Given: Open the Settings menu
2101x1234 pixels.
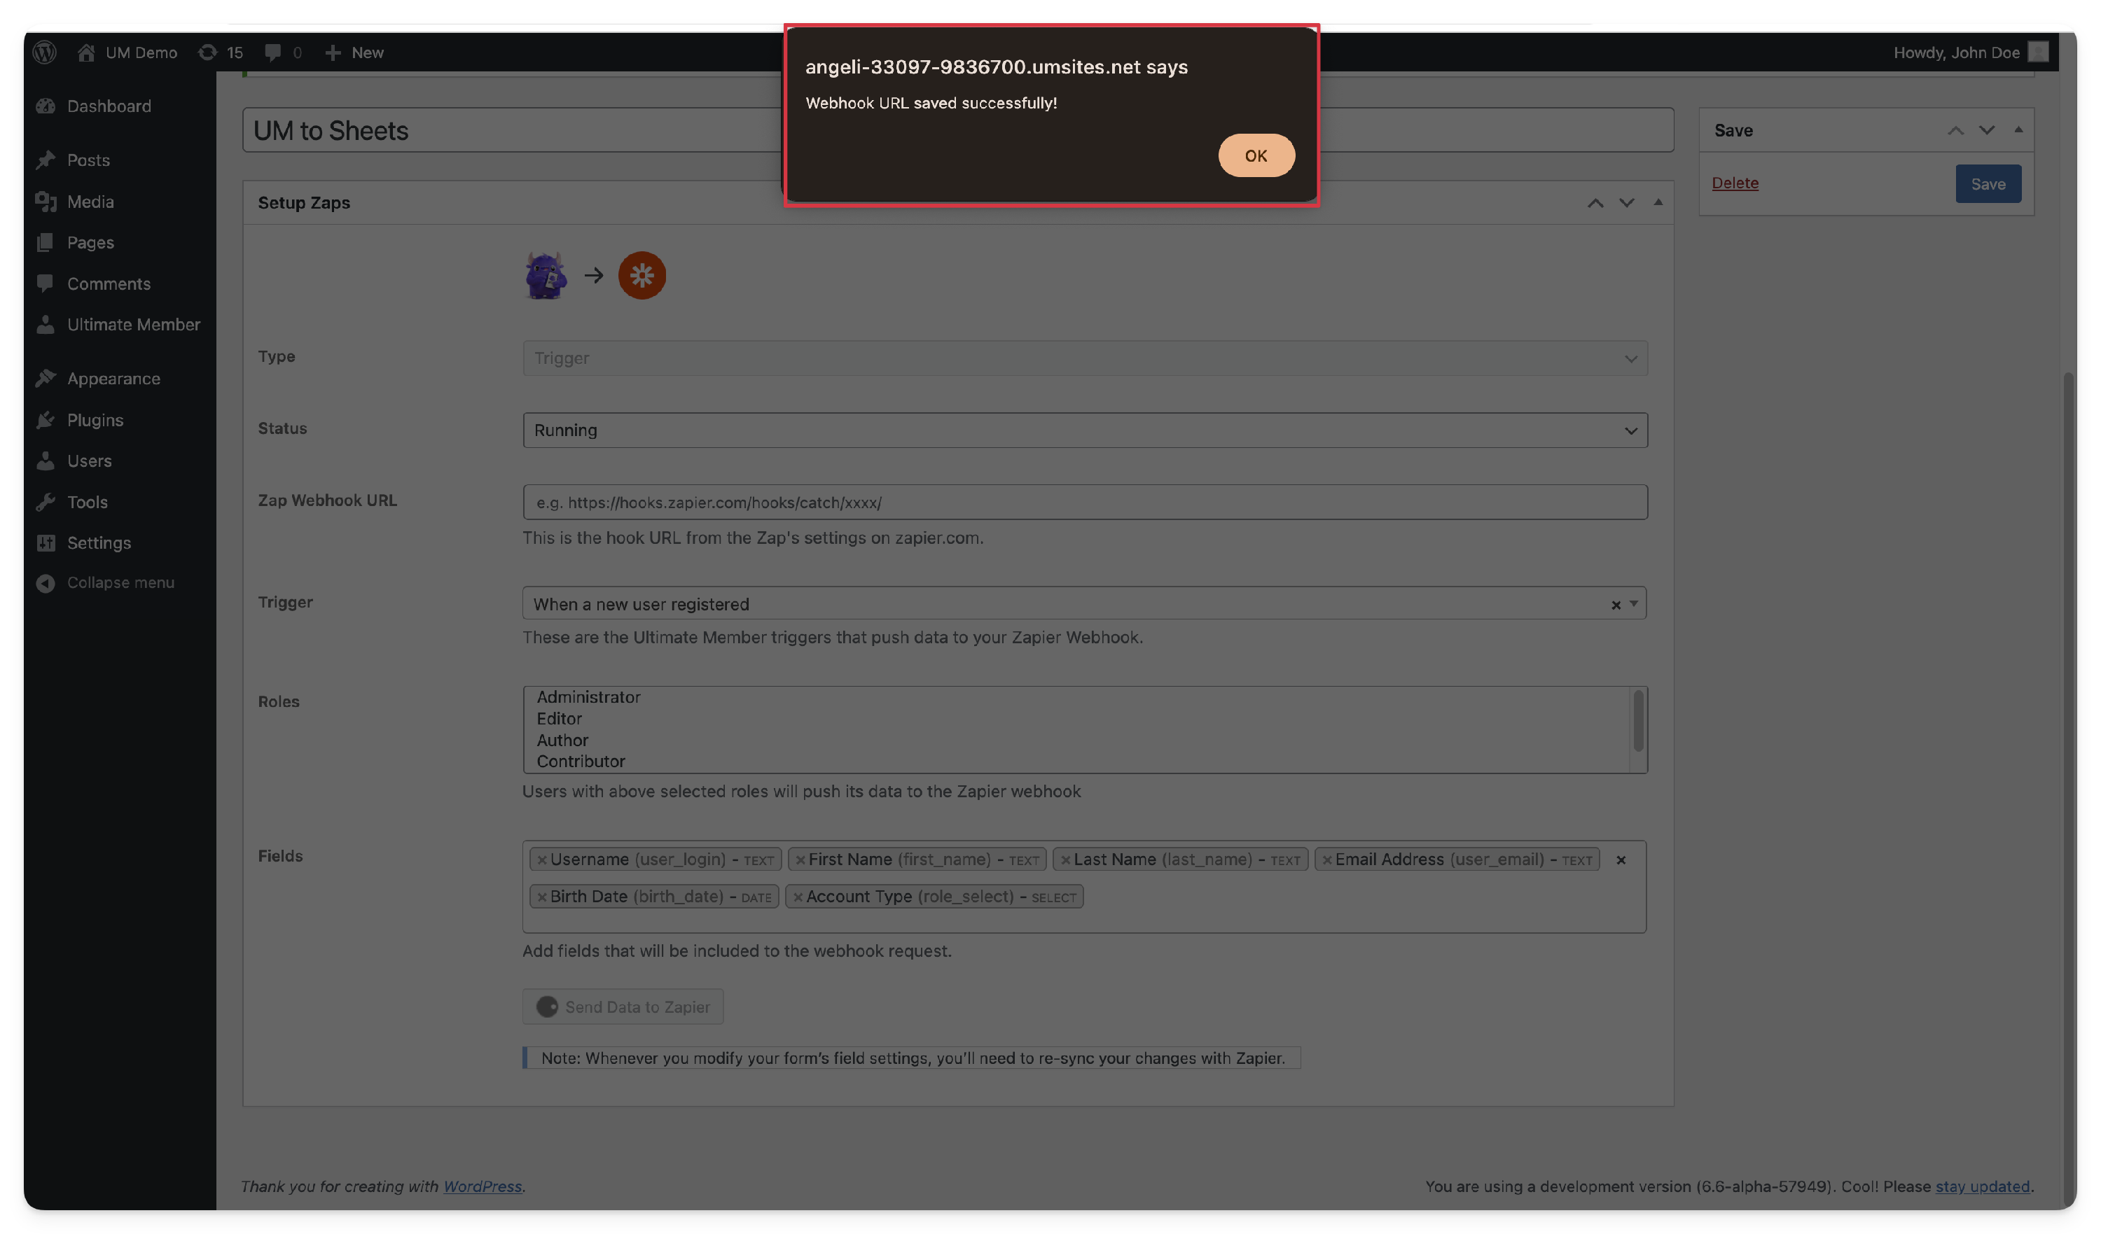Looking at the screenshot, I should click(98, 543).
